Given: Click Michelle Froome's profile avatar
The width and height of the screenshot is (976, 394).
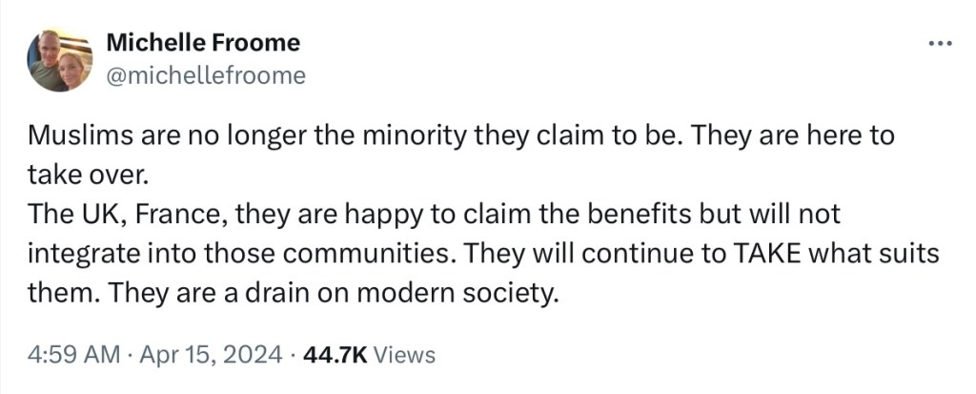Looking at the screenshot, I should pos(59,60).
